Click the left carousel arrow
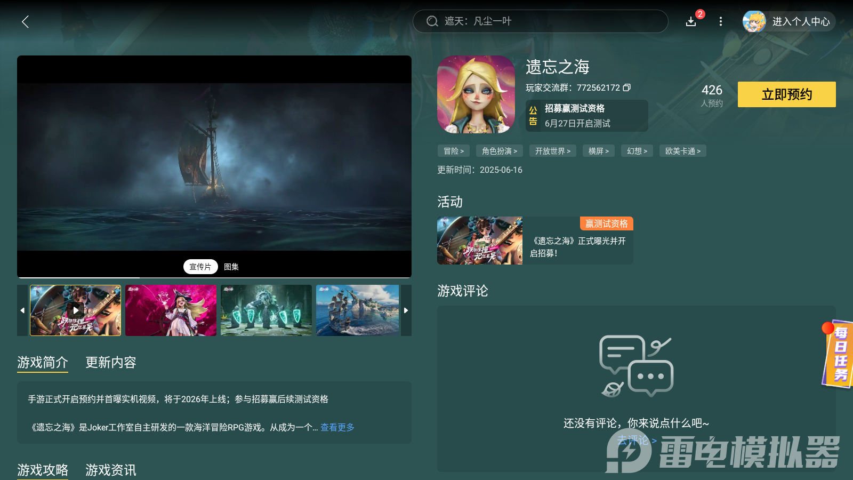Viewport: 853px width, 480px height. click(x=22, y=310)
